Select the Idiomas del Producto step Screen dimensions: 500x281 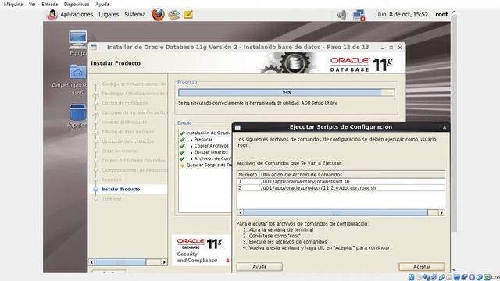pos(124,123)
